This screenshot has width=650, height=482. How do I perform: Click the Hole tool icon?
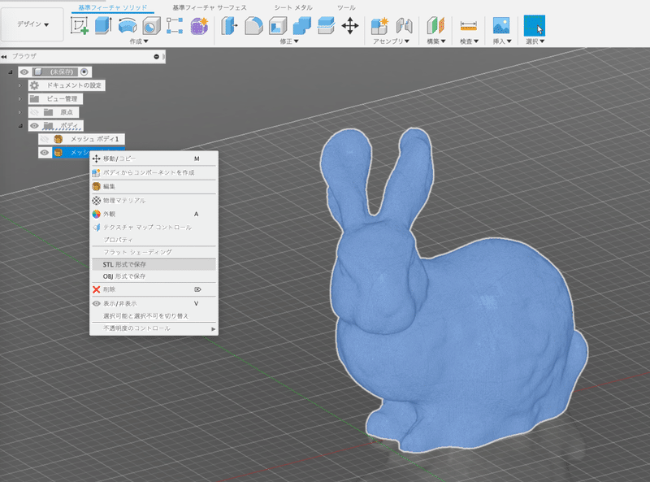tap(151, 25)
